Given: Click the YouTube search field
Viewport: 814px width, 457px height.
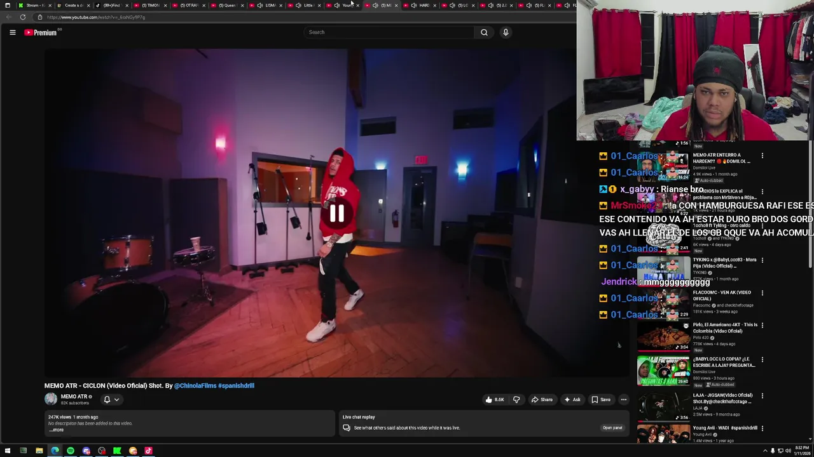Looking at the screenshot, I should [x=389, y=32].
